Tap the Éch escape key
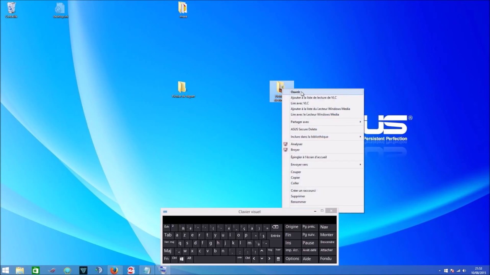Image resolution: width=490 pixels, height=275 pixels. 167,227
